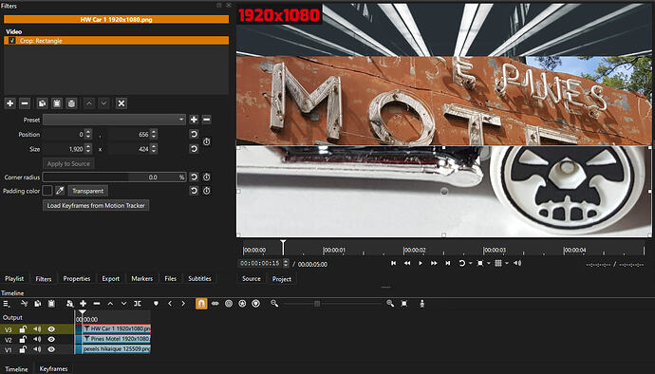Click the timeline Overwrite down-arrow icon

point(123,304)
